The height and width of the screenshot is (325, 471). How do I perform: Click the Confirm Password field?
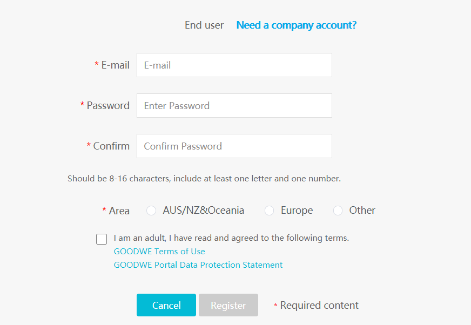[234, 146]
